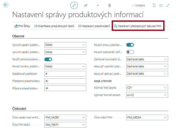Screen dimensions: 176x133
Task: Collapse the Obecné section heading
Action: click(18, 36)
